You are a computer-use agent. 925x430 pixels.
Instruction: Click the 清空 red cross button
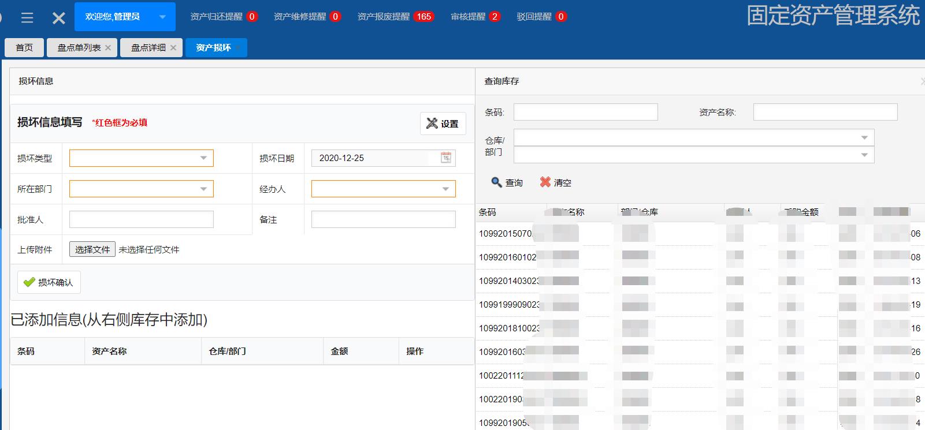tap(555, 182)
